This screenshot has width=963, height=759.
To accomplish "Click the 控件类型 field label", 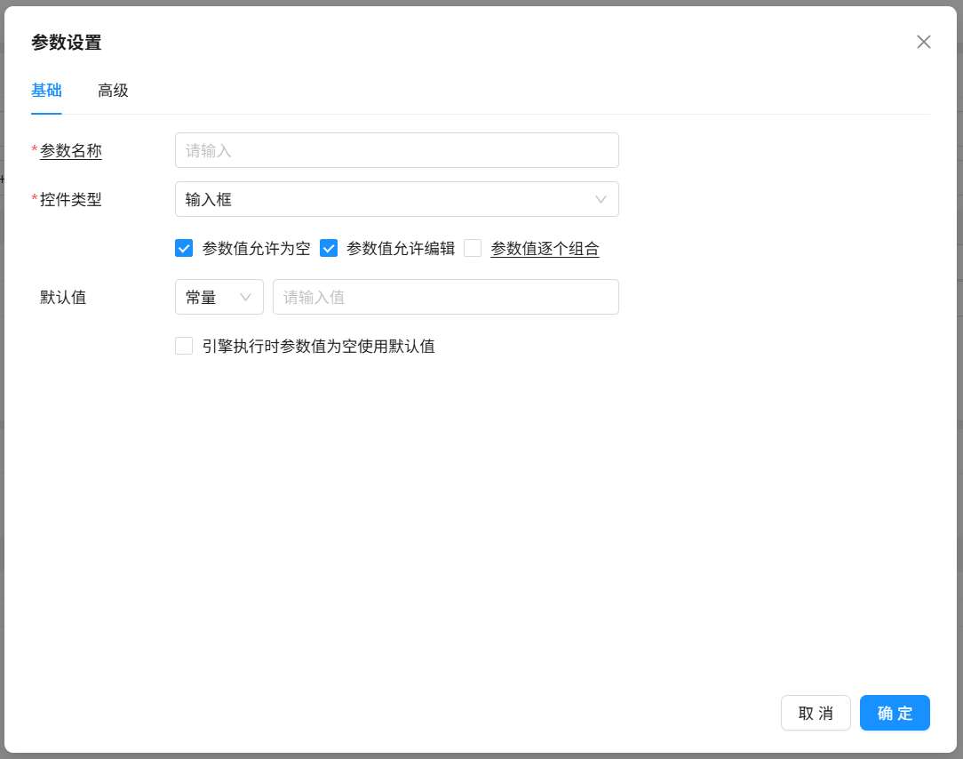I will pyautogui.click(x=71, y=199).
